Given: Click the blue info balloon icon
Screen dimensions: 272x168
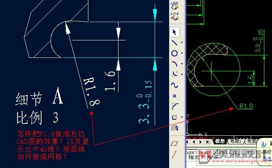Looking at the screenshot, I should (x=263, y=144).
